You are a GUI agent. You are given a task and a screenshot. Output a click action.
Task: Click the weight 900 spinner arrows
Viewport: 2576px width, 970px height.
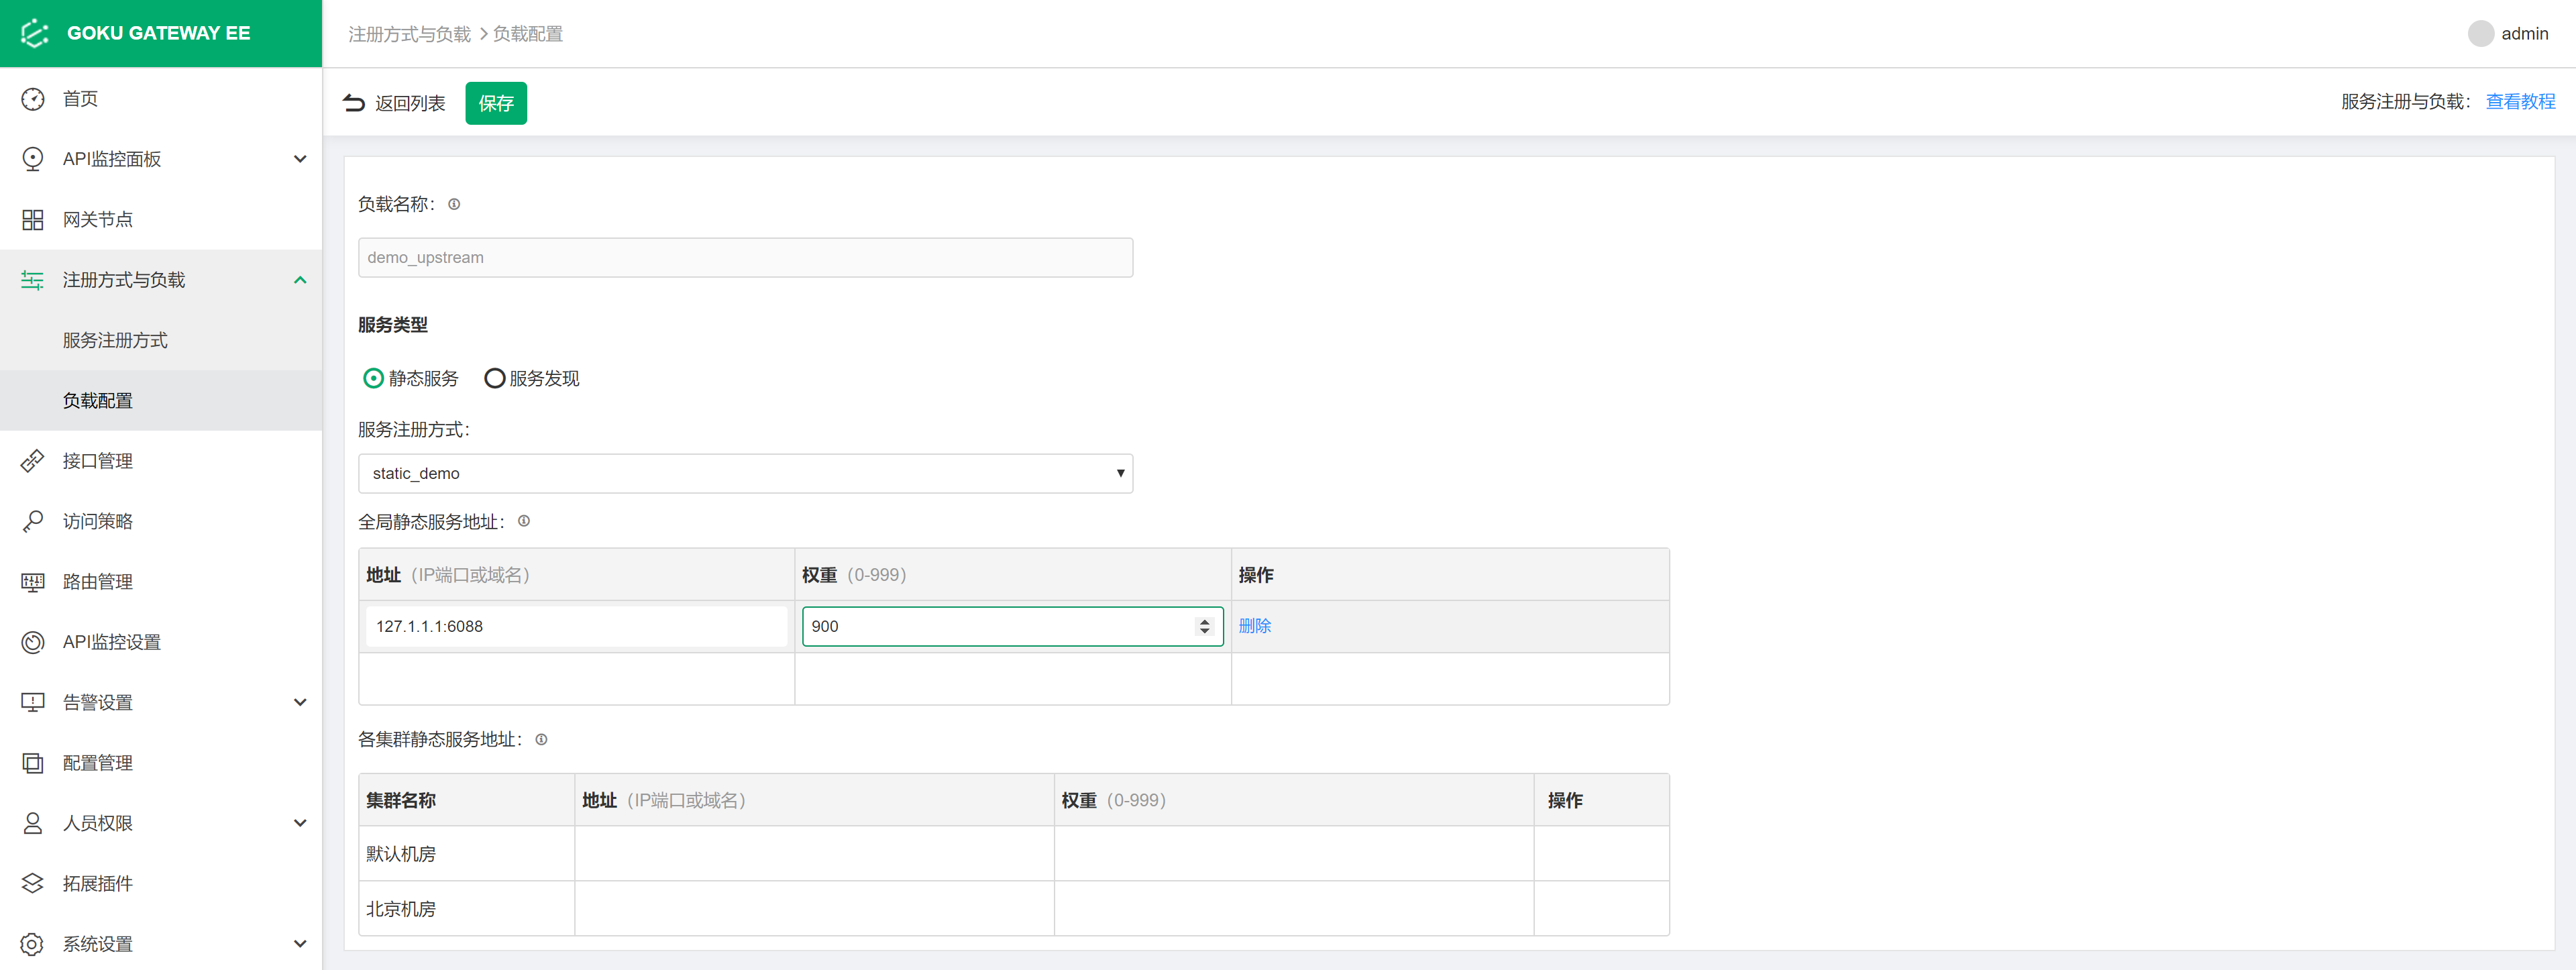(1204, 626)
